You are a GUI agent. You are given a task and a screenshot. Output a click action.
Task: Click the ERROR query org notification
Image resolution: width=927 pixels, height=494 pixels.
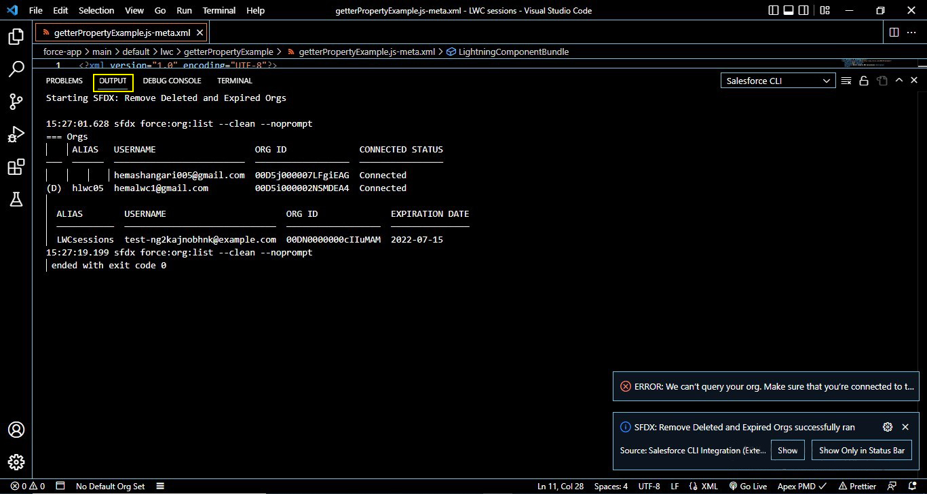766,386
